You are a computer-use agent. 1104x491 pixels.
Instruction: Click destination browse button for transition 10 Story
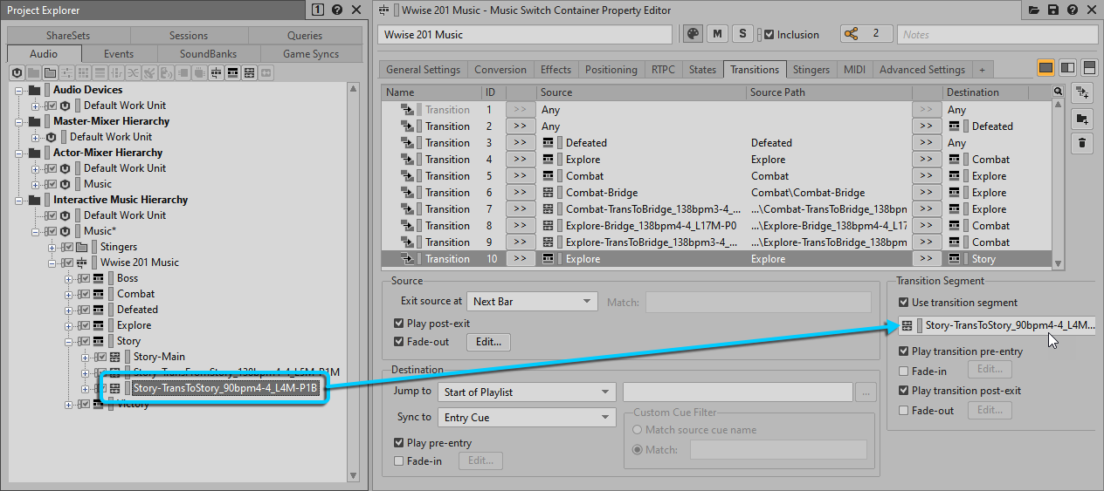[927, 259]
